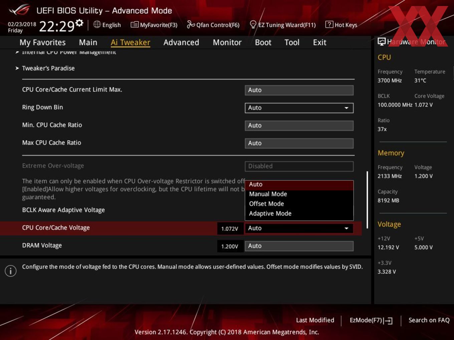Image resolution: width=454 pixels, height=340 pixels.
Task: Click the EZ Tuning Wizard bulb icon
Action: click(253, 24)
